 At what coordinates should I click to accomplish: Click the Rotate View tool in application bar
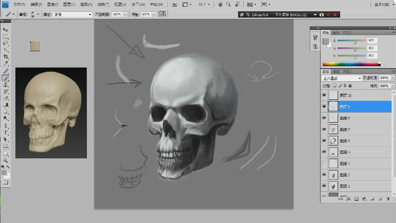point(237,4)
